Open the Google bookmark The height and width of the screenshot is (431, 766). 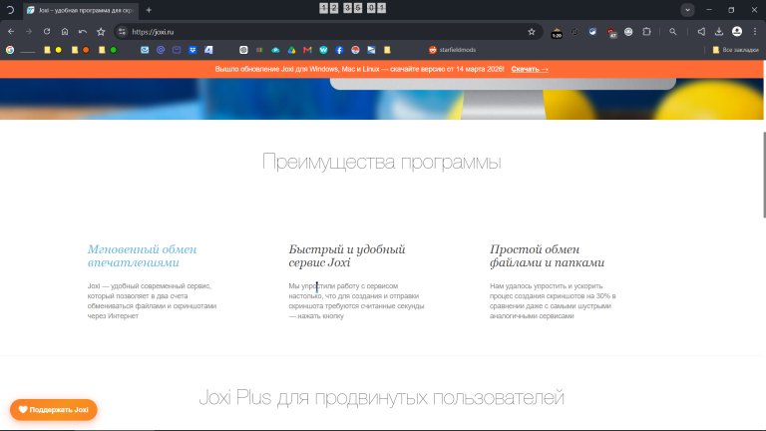pyautogui.click(x=10, y=50)
